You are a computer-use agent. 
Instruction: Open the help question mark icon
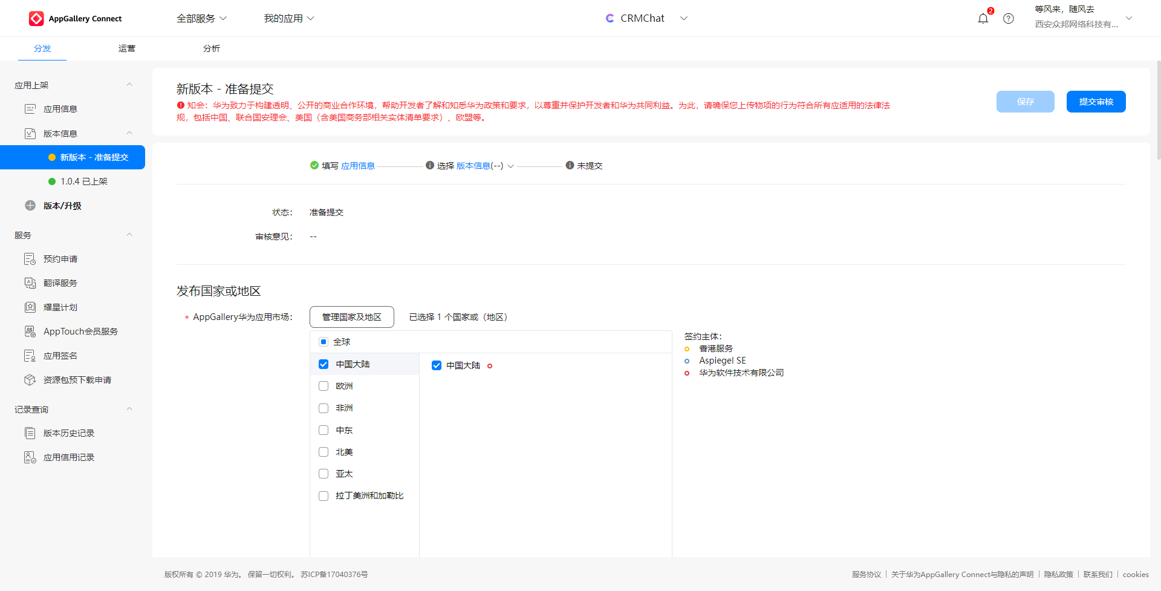tap(1008, 18)
